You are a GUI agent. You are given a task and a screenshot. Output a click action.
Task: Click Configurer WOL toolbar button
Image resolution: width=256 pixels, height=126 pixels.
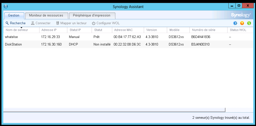(106, 23)
